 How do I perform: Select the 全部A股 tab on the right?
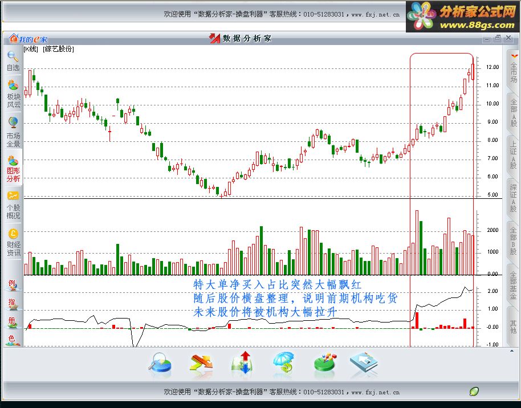514,113
